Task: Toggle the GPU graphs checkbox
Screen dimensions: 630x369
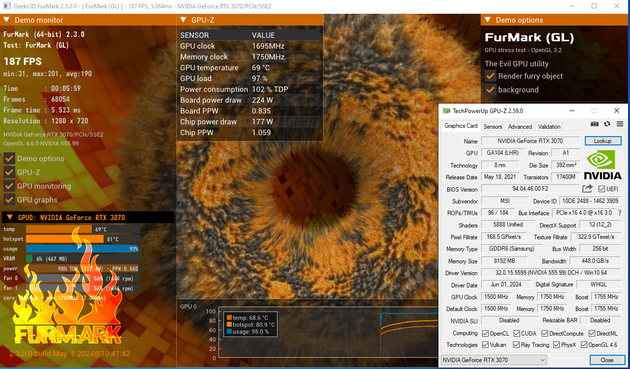Action: 9,200
